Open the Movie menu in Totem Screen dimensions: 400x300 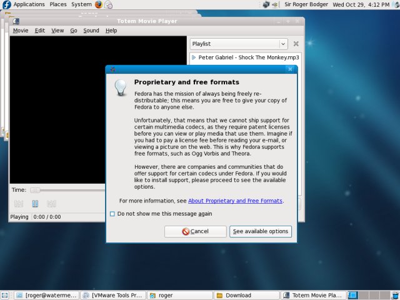pyautogui.click(x=21, y=31)
